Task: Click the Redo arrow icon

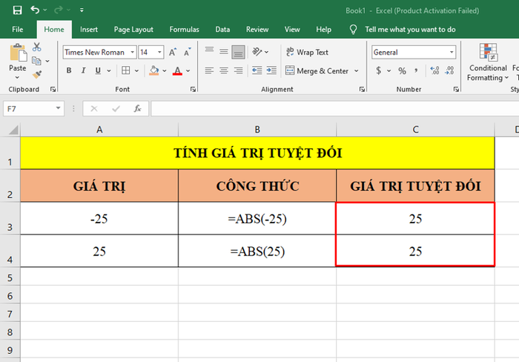Action: [59, 10]
